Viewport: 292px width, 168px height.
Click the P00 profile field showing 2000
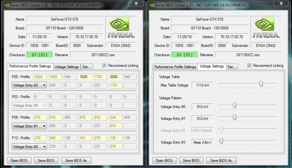coord(115,77)
